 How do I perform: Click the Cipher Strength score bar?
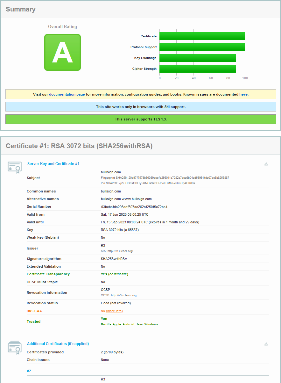coord(198,69)
